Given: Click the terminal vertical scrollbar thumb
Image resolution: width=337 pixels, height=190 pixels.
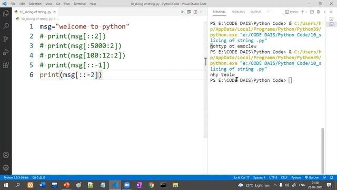Looking at the screenshot, I should (x=322, y=150).
